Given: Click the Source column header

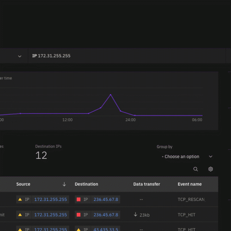Looking at the screenshot, I should tap(23, 184).
